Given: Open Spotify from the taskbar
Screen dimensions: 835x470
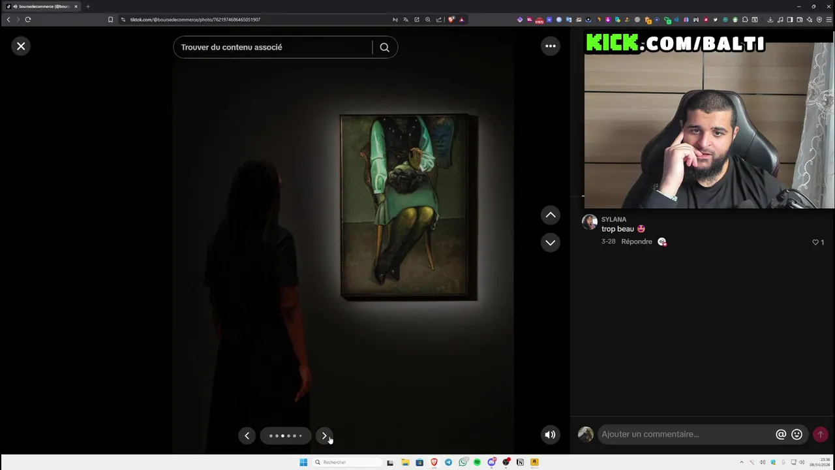Looking at the screenshot, I should [x=477, y=462].
